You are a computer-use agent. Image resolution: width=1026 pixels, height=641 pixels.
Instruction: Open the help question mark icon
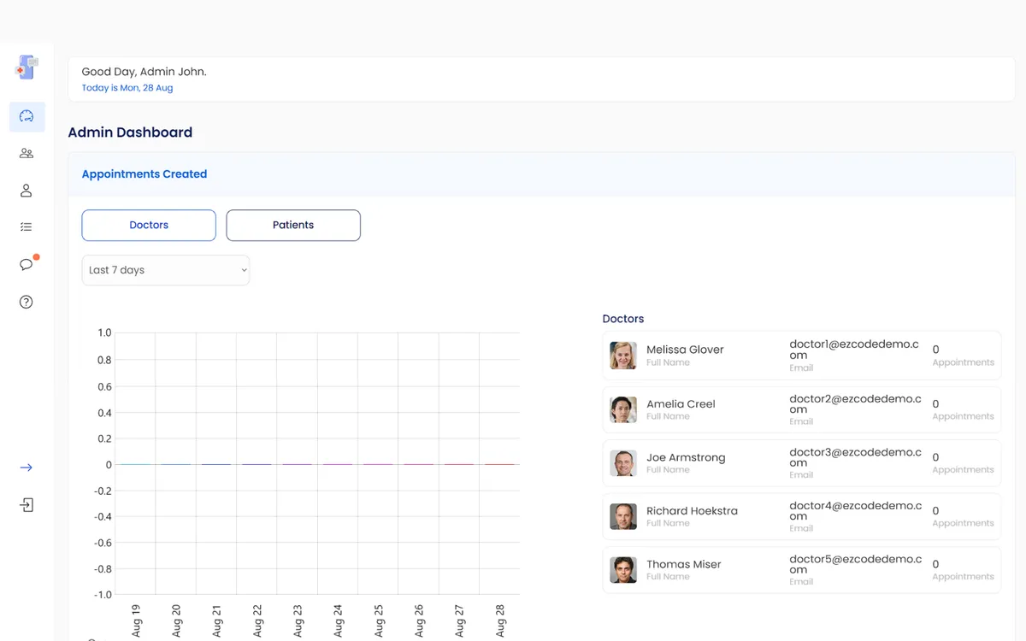tap(27, 302)
